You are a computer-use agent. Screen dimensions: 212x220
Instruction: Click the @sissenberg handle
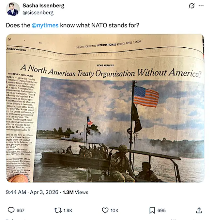38,13
